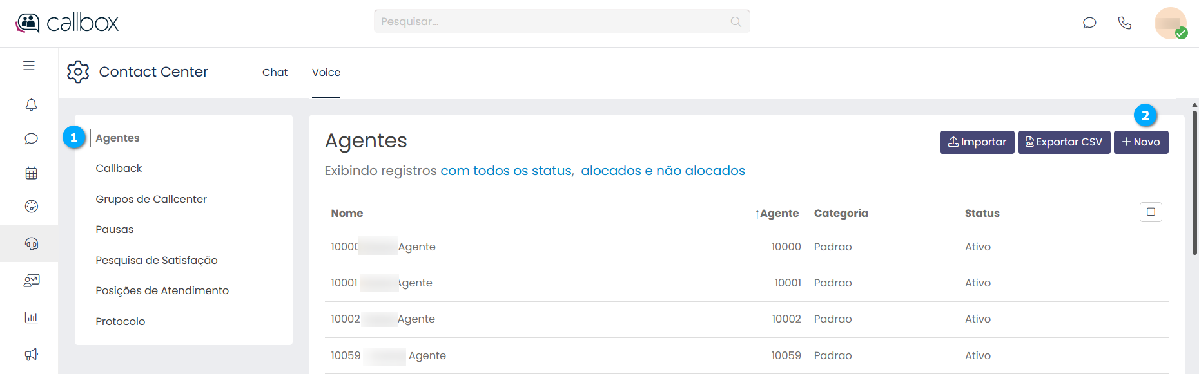Click the Importar button
This screenshot has height=374, width=1199.
click(x=977, y=142)
